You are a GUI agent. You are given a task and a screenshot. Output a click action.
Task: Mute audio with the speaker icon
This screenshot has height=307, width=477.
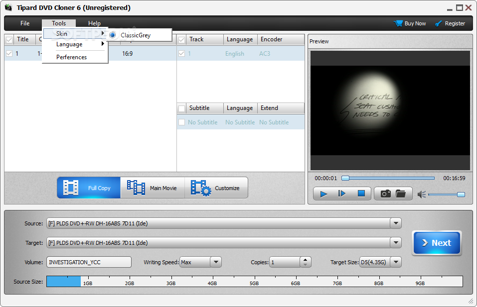(422, 195)
